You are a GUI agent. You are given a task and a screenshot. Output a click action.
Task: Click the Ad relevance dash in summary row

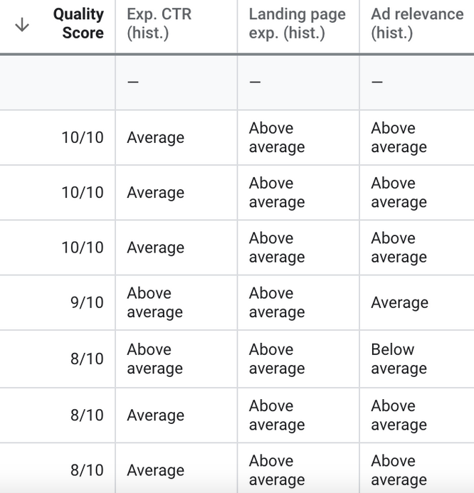[377, 82]
